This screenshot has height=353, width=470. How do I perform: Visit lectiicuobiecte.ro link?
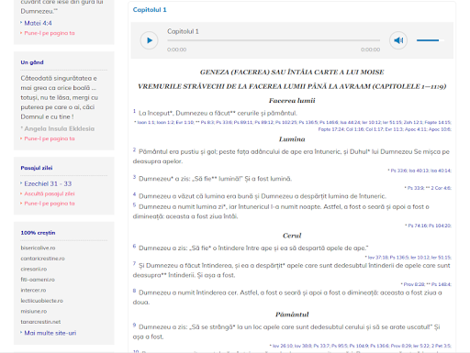click(x=42, y=301)
